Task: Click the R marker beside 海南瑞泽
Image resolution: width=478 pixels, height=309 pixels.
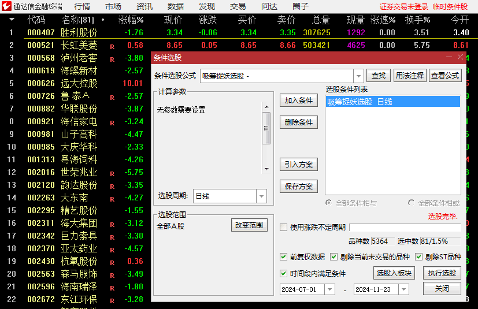Action: point(112,288)
